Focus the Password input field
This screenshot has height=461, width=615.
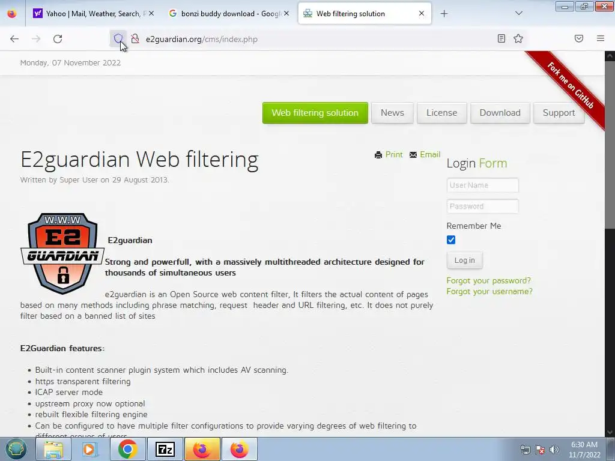click(482, 206)
